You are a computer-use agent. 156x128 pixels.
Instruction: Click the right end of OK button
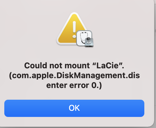tap(140, 108)
